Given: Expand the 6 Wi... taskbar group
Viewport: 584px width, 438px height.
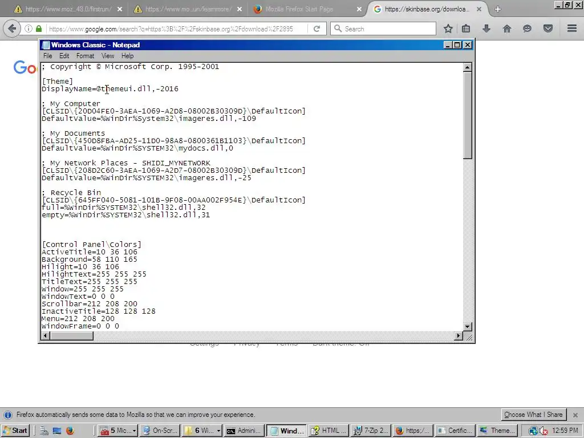Looking at the screenshot, I should 202,431.
